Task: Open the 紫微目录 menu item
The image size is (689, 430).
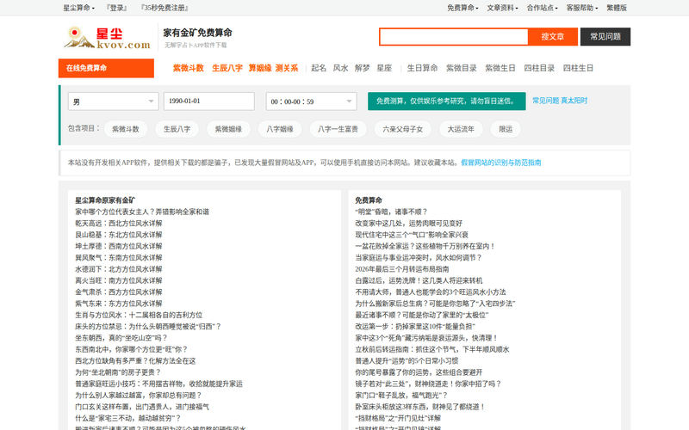Action: click(462, 68)
